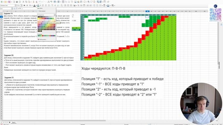Image resolution: width=223 pixels, height=125 pixels.
Task: Click the Select All corner box
Action: 1,11
